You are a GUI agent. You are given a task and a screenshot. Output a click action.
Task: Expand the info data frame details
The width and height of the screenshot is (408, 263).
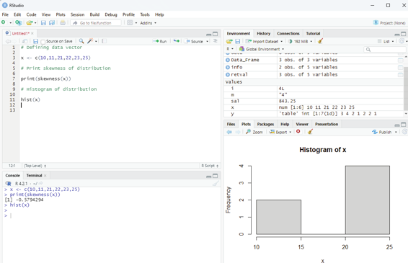click(228, 67)
